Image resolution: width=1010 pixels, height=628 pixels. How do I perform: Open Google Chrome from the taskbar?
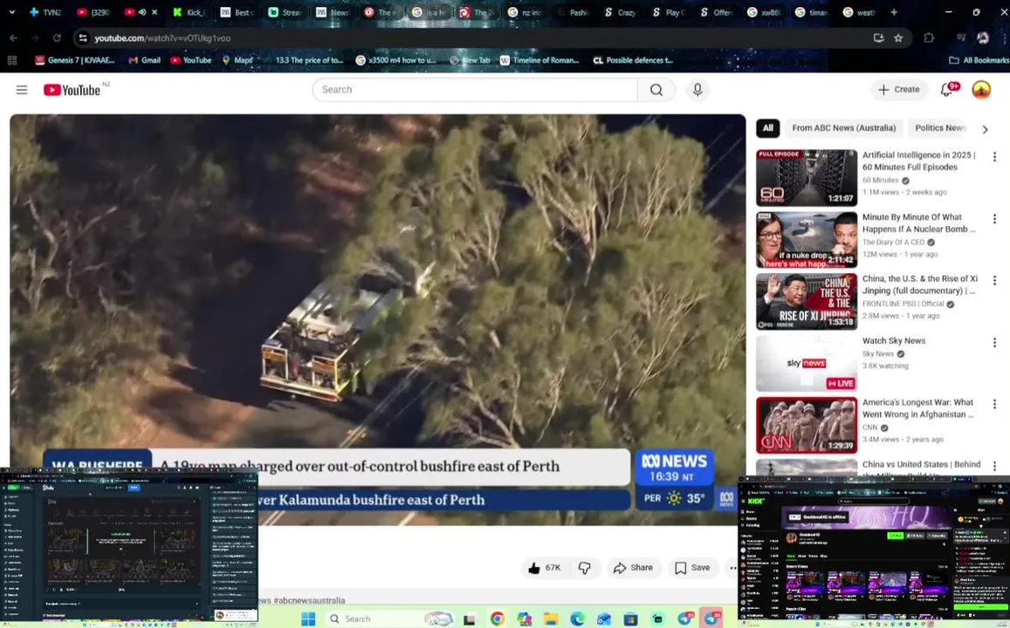(498, 619)
